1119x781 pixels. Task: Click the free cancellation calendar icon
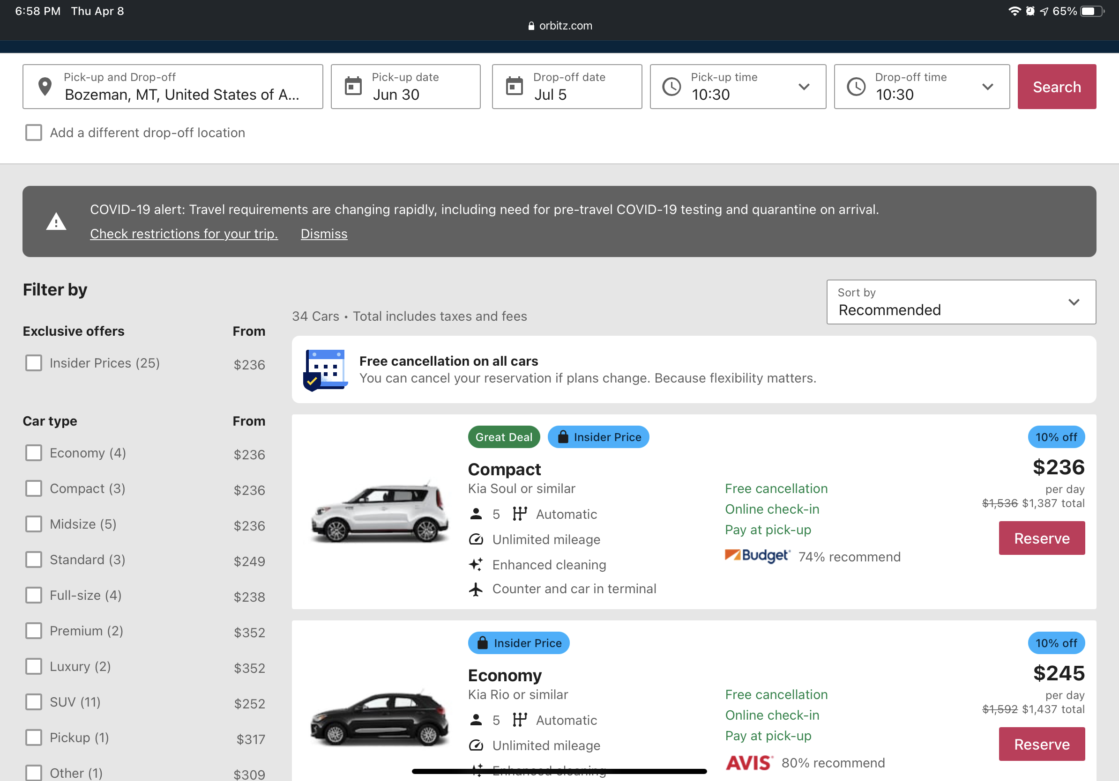coord(325,369)
